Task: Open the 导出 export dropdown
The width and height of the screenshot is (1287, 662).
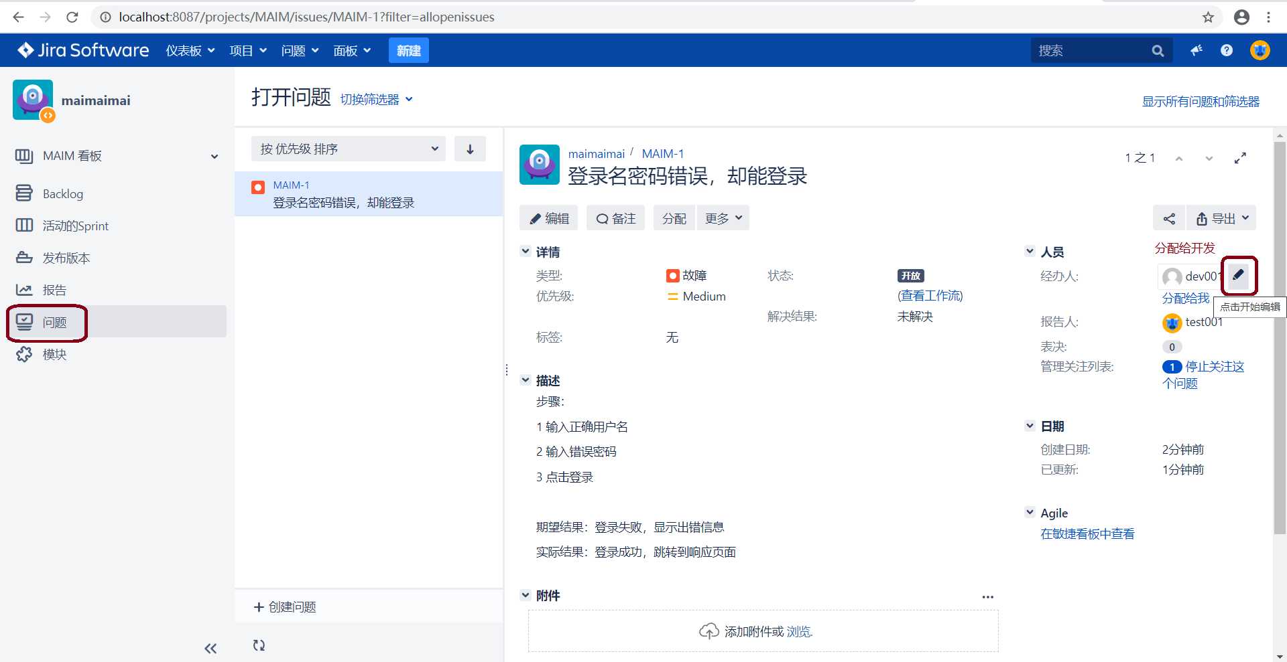Action: [1222, 218]
